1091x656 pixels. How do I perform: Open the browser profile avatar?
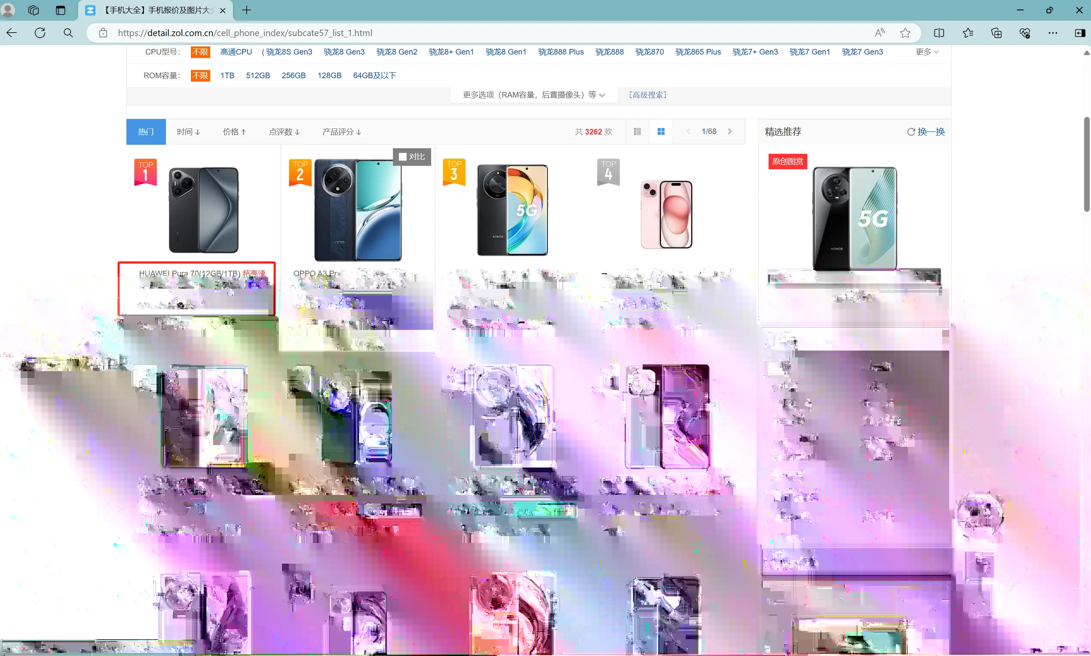click(x=8, y=10)
